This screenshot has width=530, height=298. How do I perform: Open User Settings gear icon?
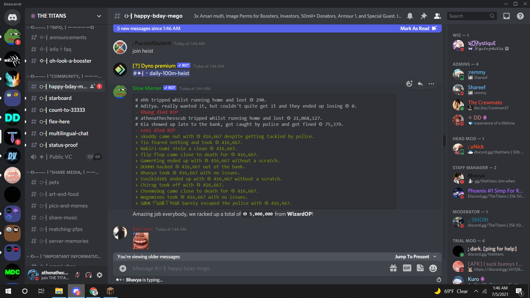[x=99, y=275]
